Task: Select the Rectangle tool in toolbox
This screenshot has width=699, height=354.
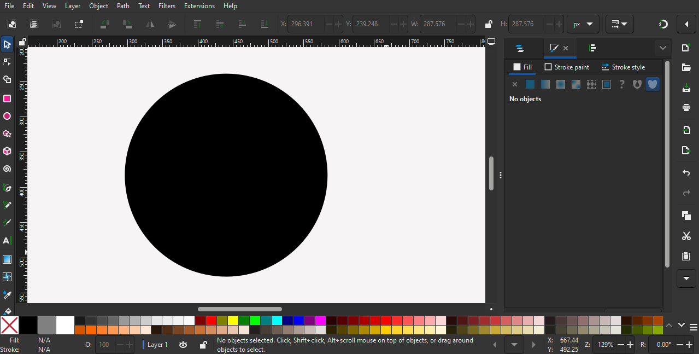Action: pos(7,98)
